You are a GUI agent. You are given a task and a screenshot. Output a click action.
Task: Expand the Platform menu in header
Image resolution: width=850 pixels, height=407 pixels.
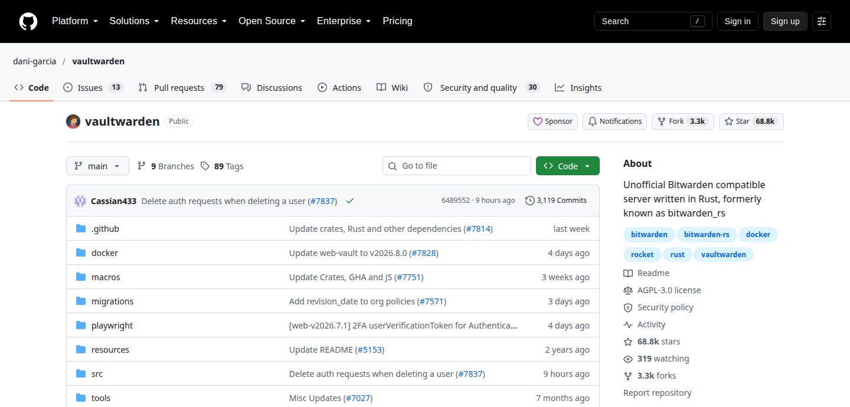[76, 21]
